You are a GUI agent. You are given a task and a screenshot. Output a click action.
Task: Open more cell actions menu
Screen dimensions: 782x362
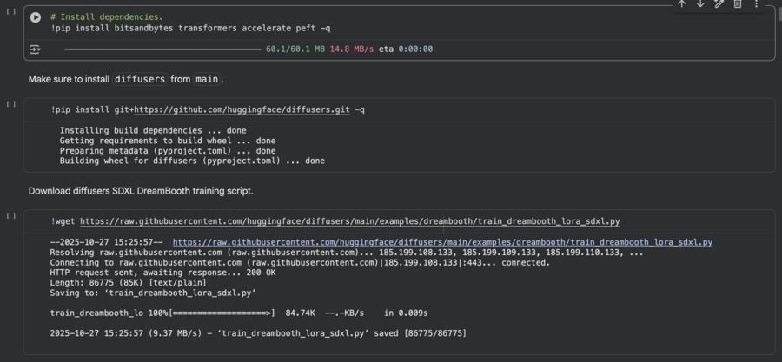point(756,4)
